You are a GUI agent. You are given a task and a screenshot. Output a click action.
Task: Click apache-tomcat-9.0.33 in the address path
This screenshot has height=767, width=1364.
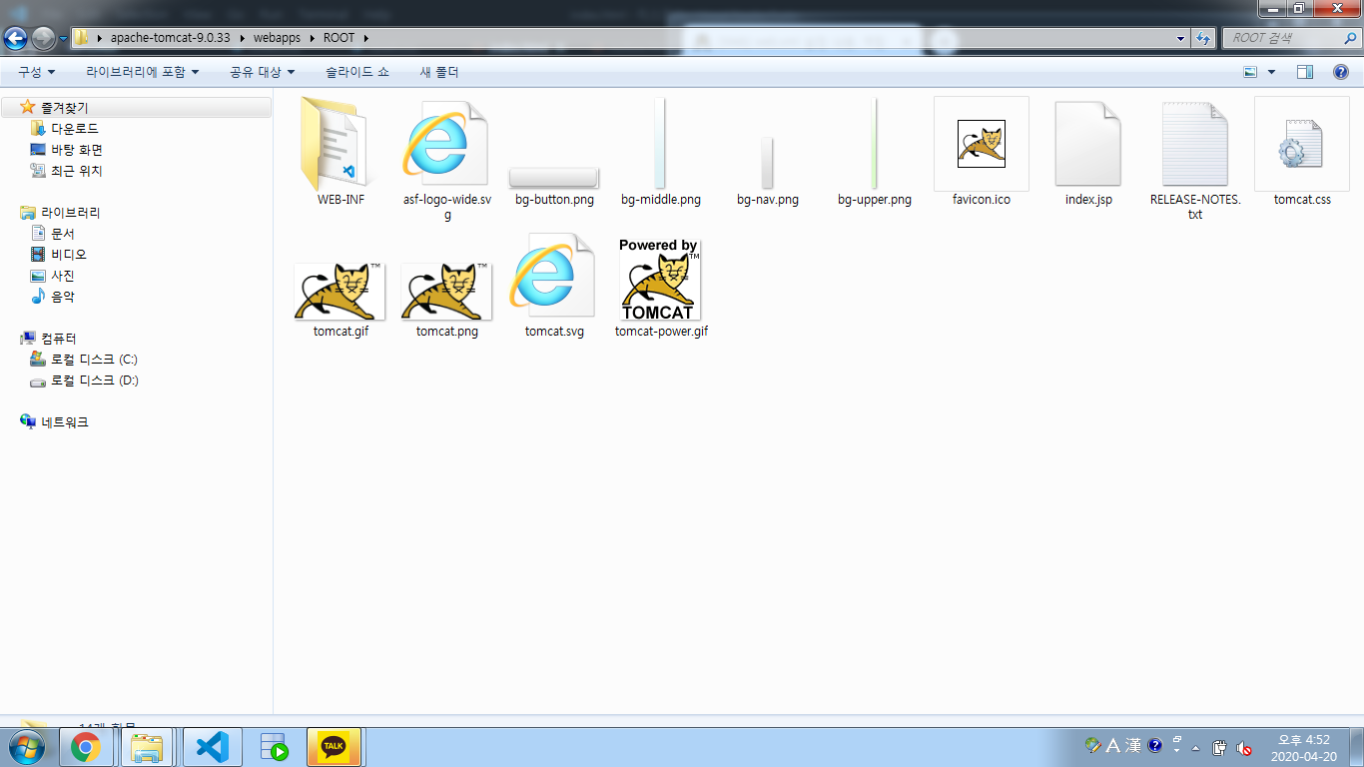(x=171, y=38)
